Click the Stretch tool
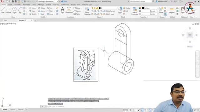Viewport: 200px width, 112px height. [32, 14]
